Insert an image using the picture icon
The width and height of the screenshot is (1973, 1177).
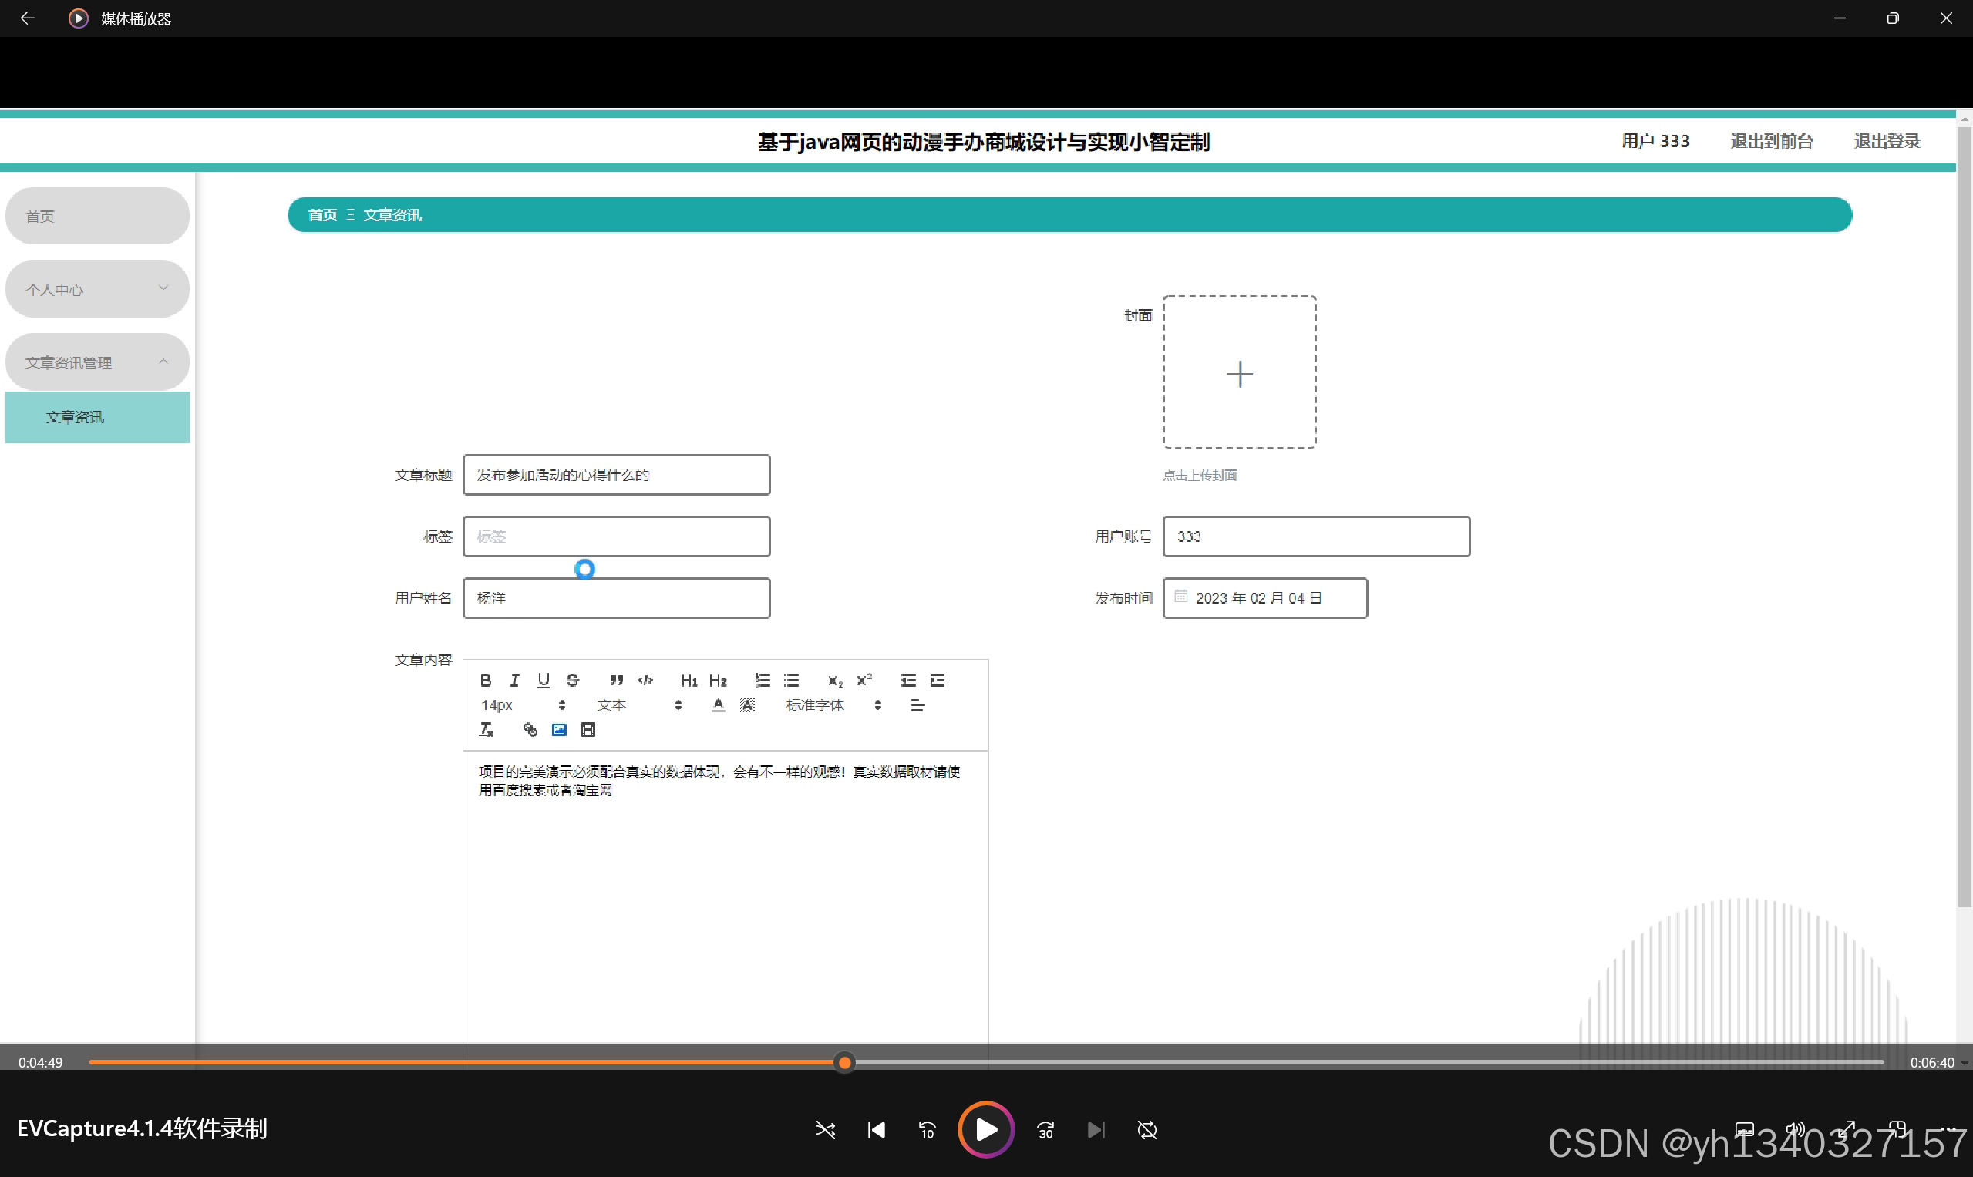point(559,730)
